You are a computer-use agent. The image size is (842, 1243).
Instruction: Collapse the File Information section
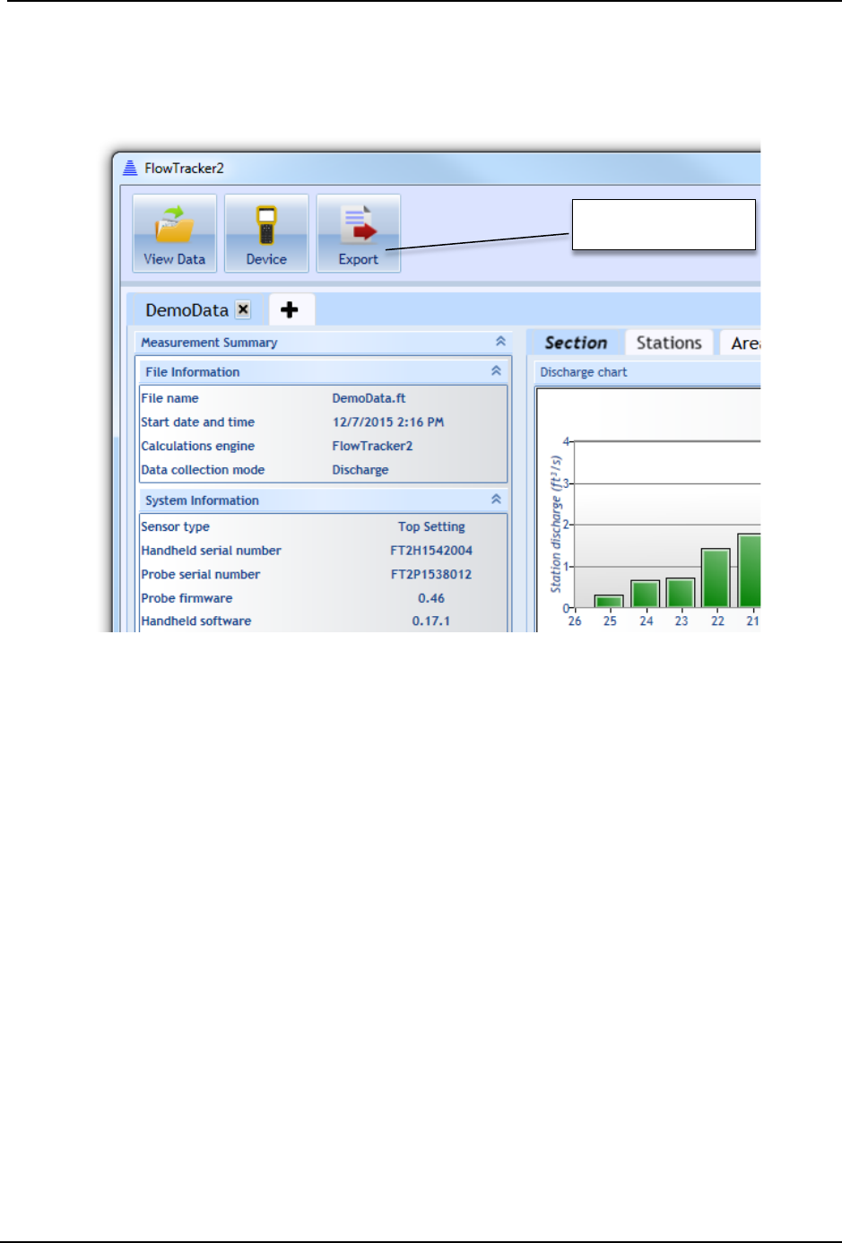pyautogui.click(x=496, y=370)
